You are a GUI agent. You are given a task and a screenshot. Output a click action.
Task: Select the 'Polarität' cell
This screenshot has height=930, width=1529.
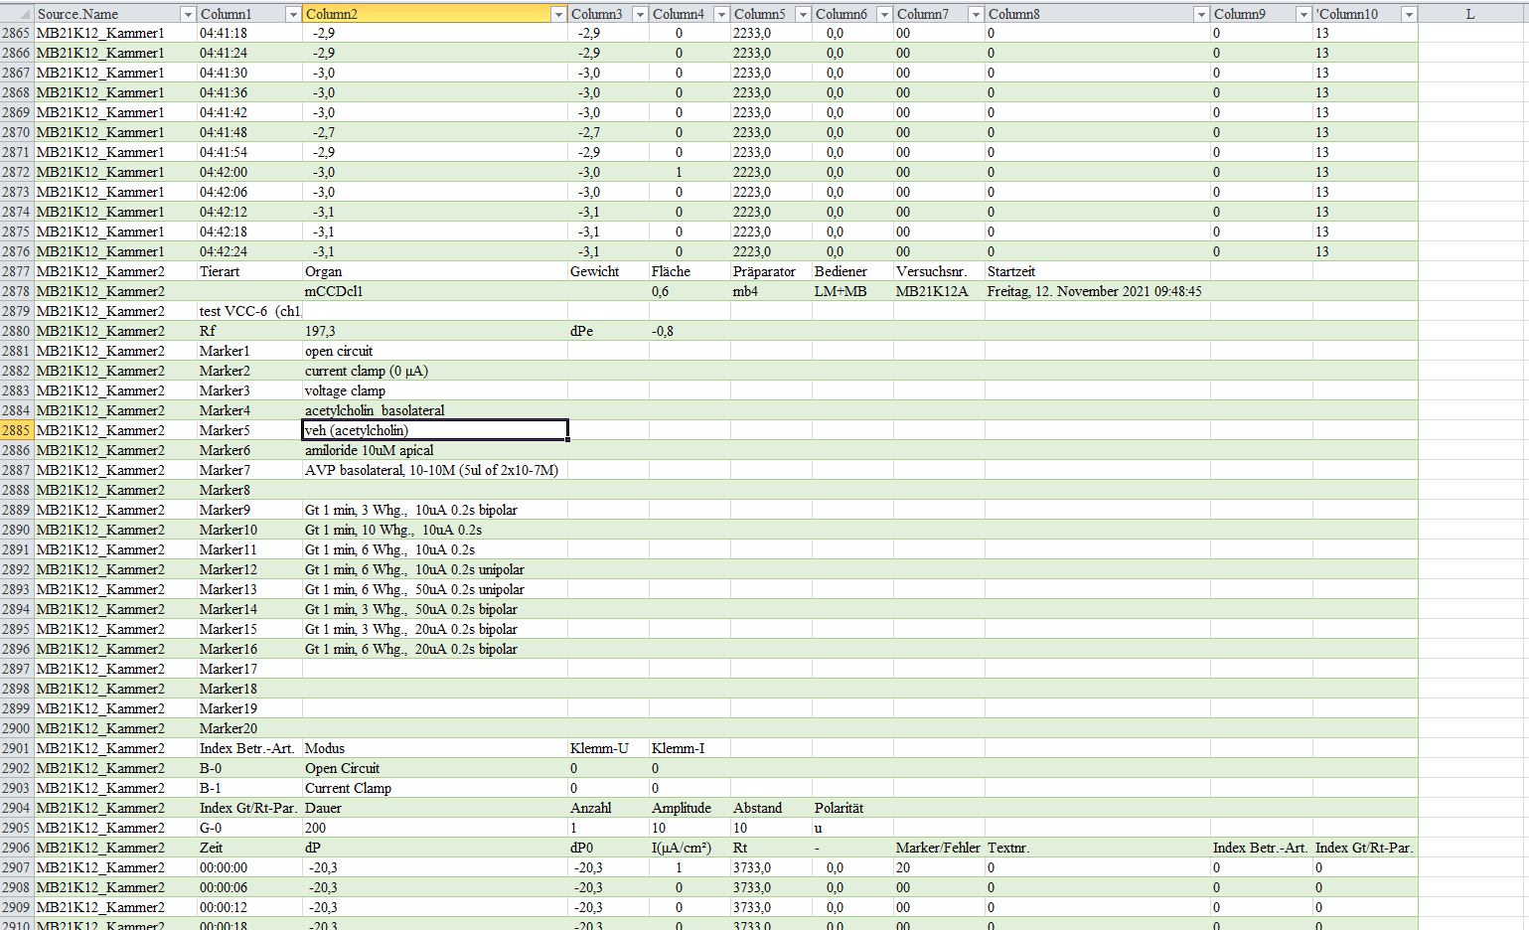coord(852,808)
